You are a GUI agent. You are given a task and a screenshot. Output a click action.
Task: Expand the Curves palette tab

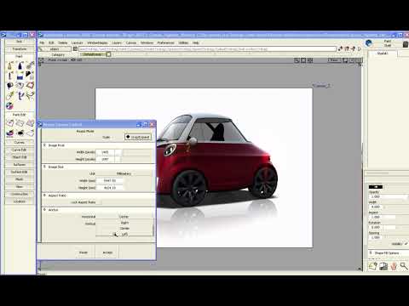click(x=20, y=143)
